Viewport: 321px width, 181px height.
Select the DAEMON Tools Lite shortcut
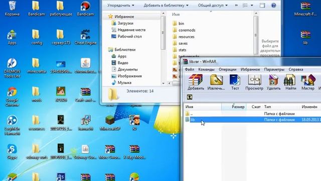point(12,68)
